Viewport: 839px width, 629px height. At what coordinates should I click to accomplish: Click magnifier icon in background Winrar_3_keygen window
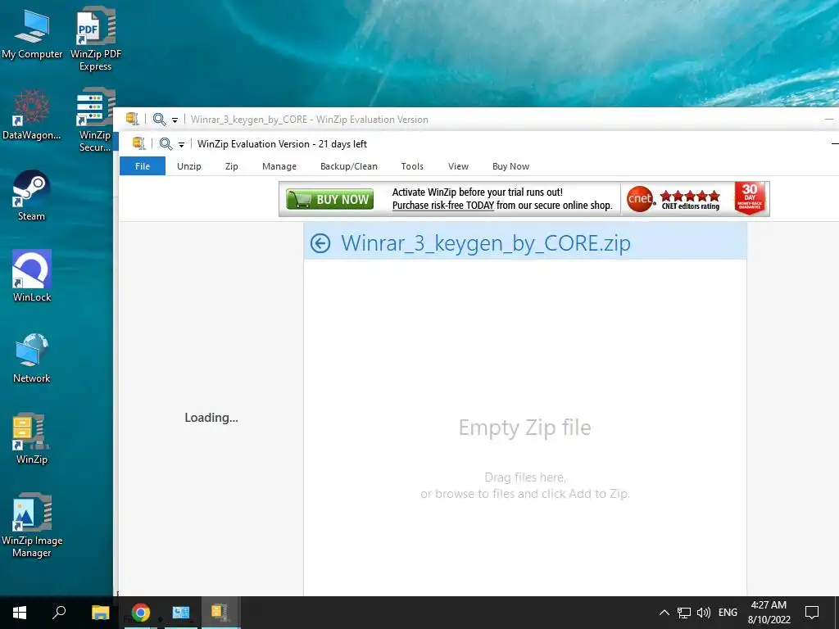tap(159, 120)
